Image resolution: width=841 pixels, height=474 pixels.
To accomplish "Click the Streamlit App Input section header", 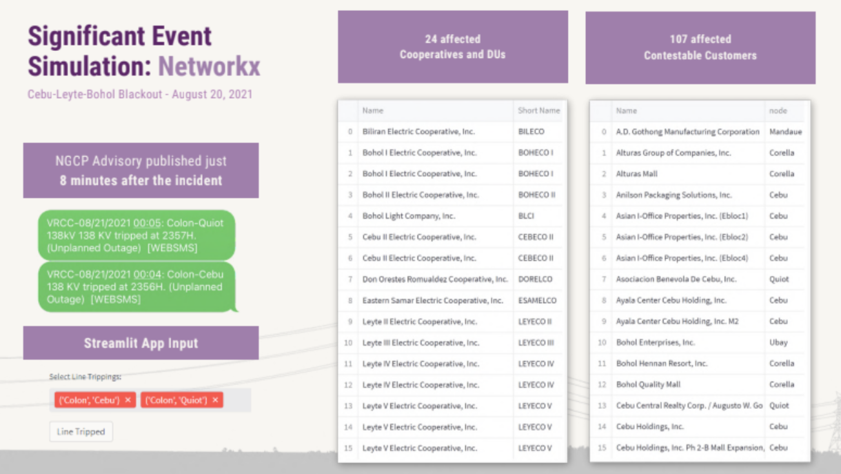I will (141, 343).
